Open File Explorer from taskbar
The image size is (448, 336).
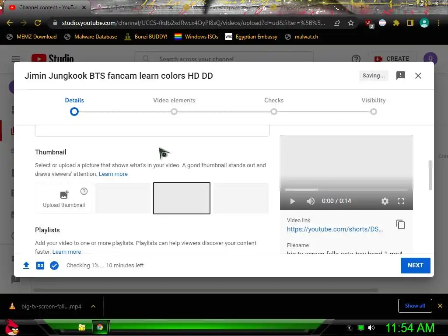pyautogui.click(x=82, y=327)
